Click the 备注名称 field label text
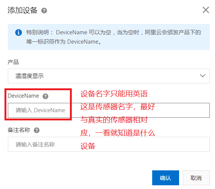 [x=19, y=130]
